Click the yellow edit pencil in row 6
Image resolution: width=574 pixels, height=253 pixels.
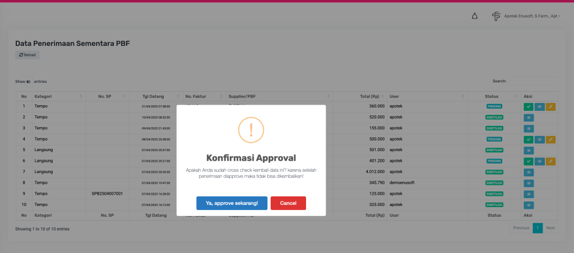coord(550,161)
